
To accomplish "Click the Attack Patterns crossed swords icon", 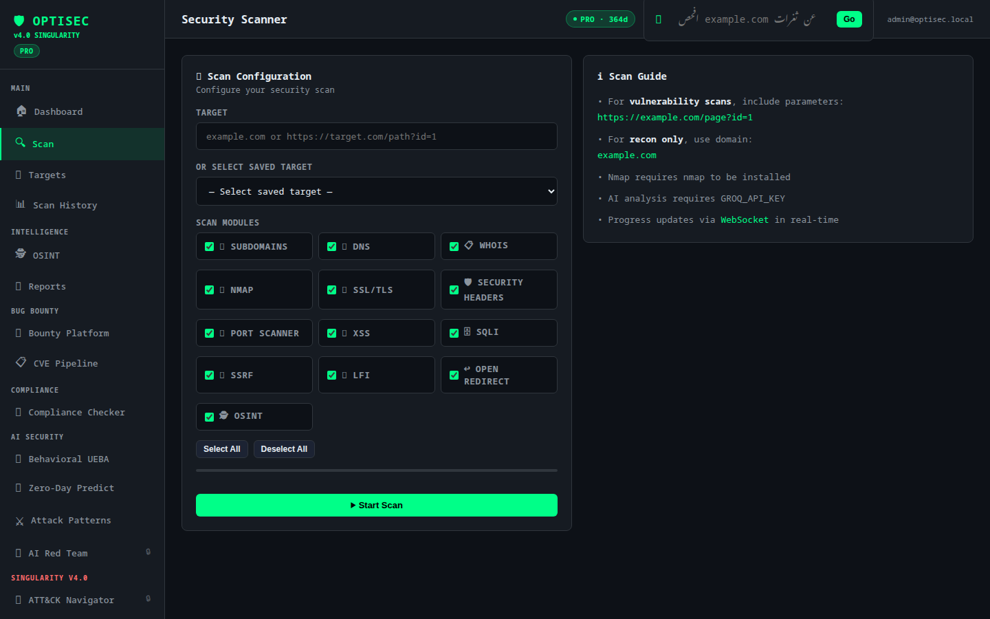I will coord(19,521).
